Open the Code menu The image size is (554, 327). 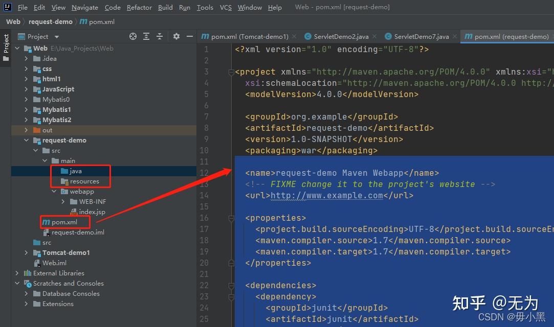pos(113,7)
